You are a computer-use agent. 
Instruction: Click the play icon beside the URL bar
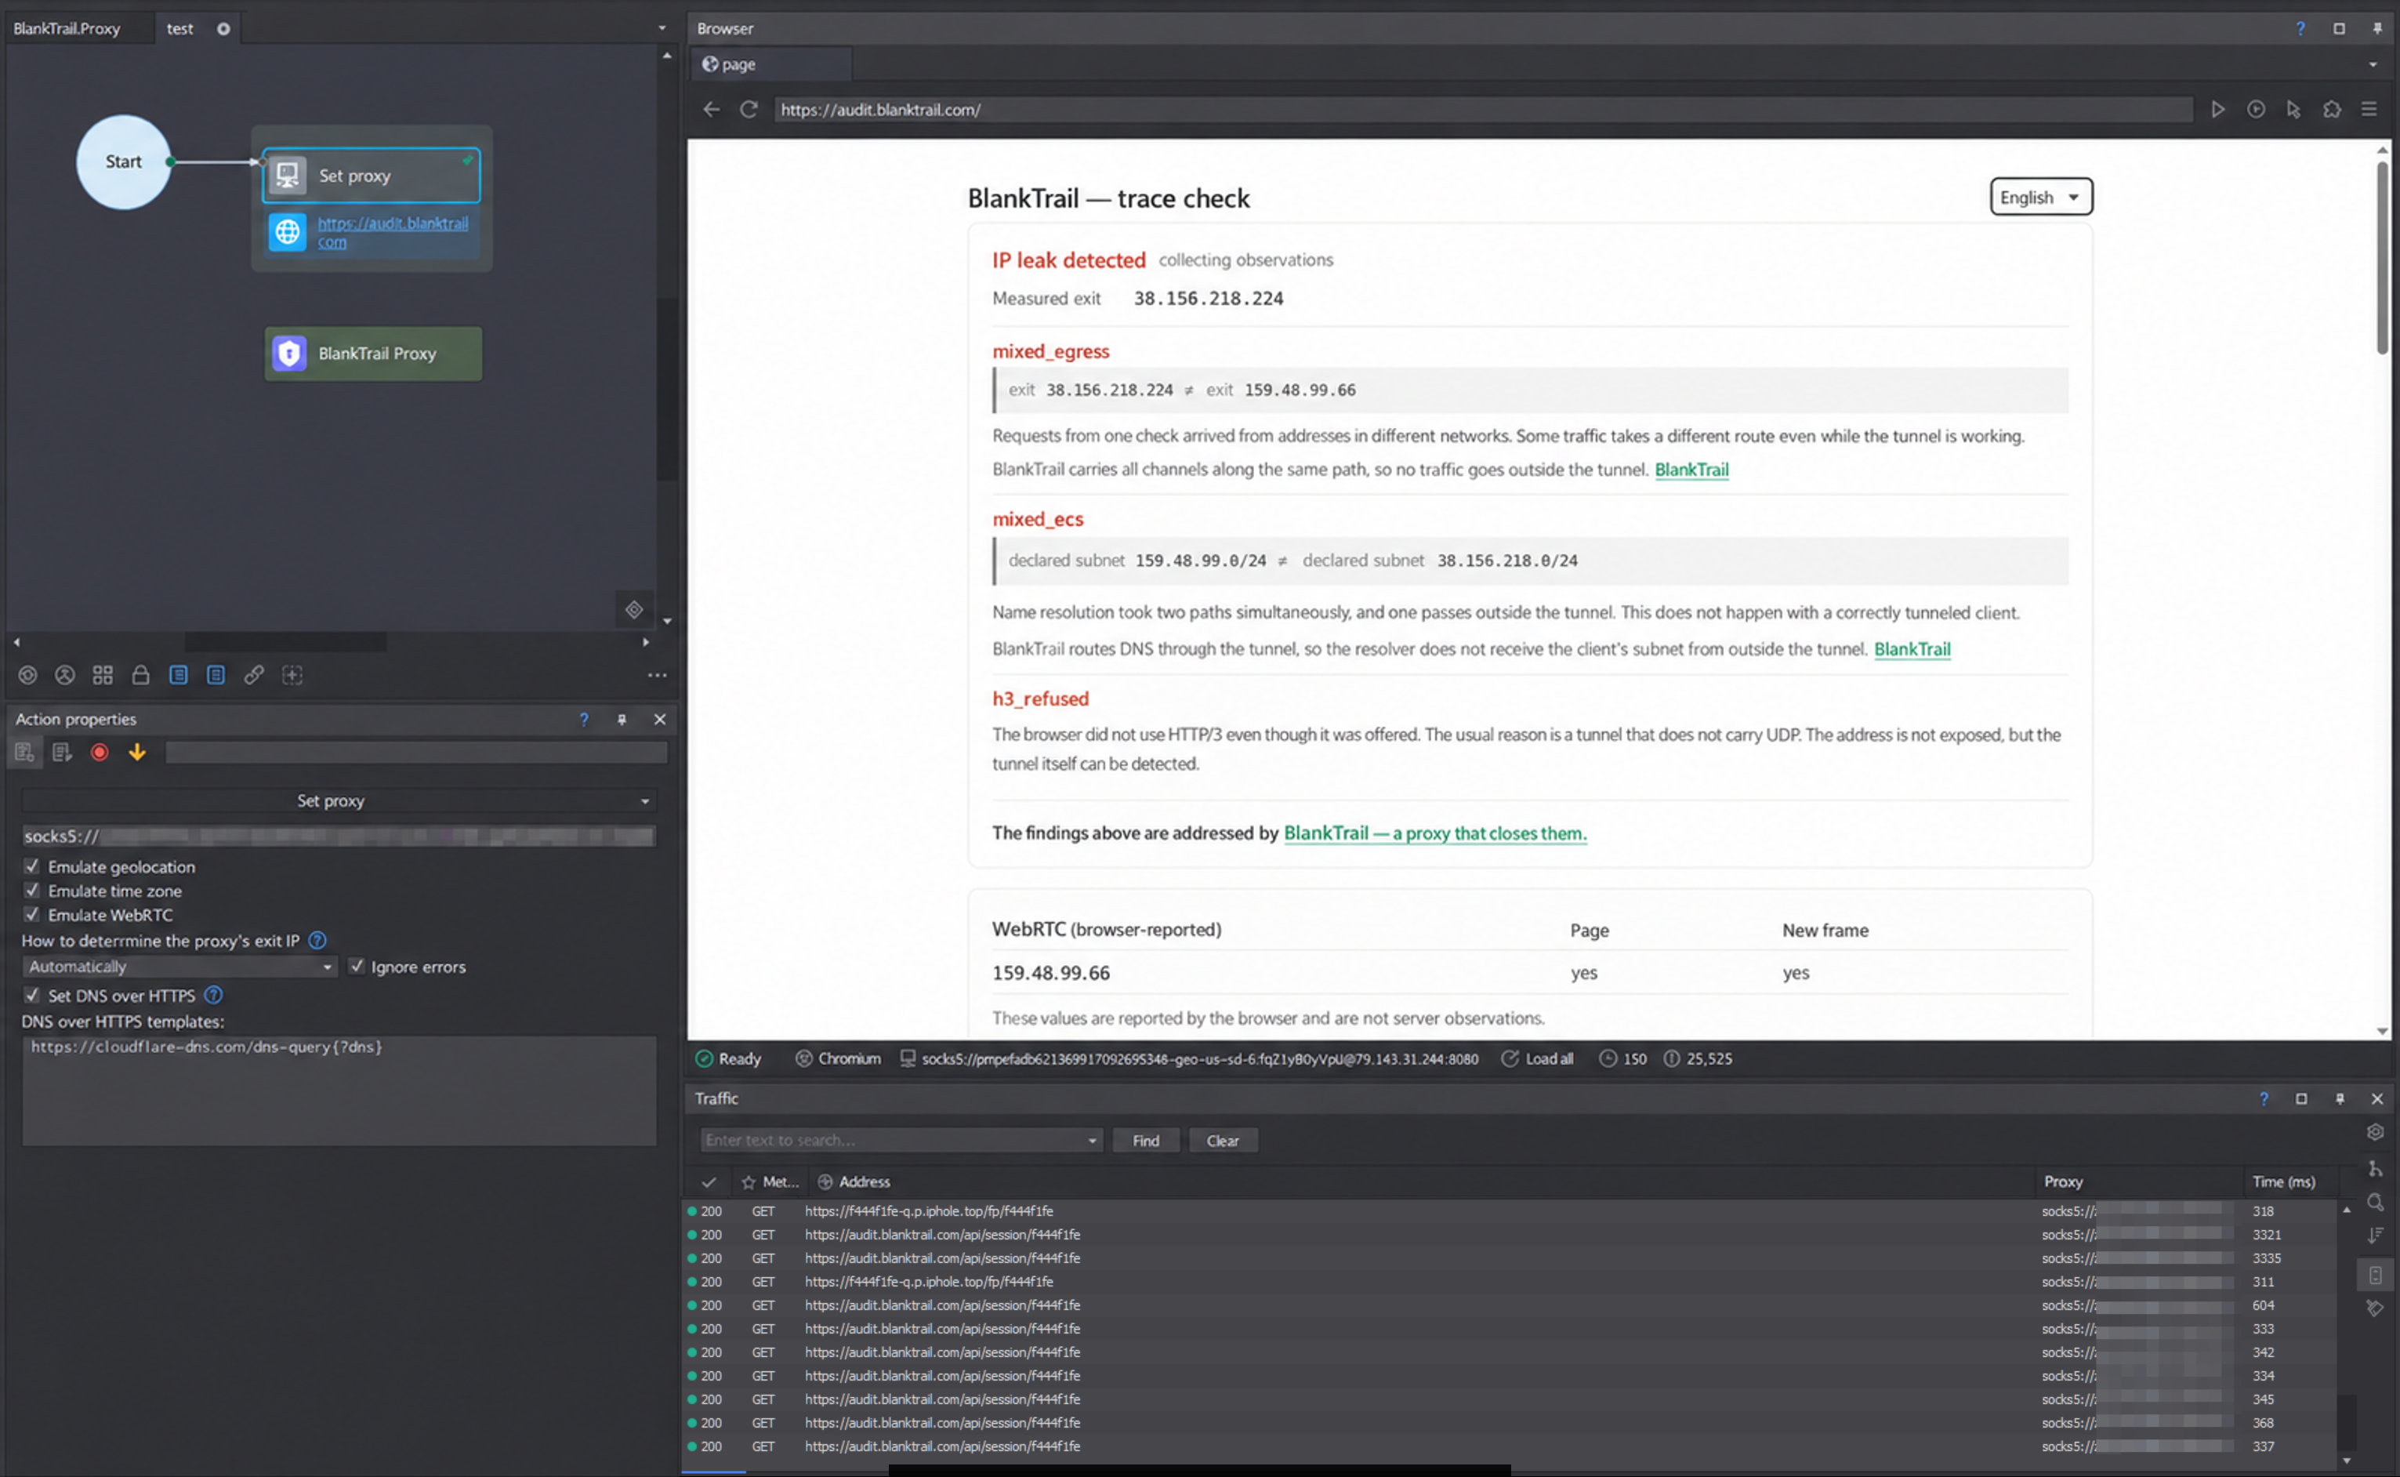(2217, 110)
